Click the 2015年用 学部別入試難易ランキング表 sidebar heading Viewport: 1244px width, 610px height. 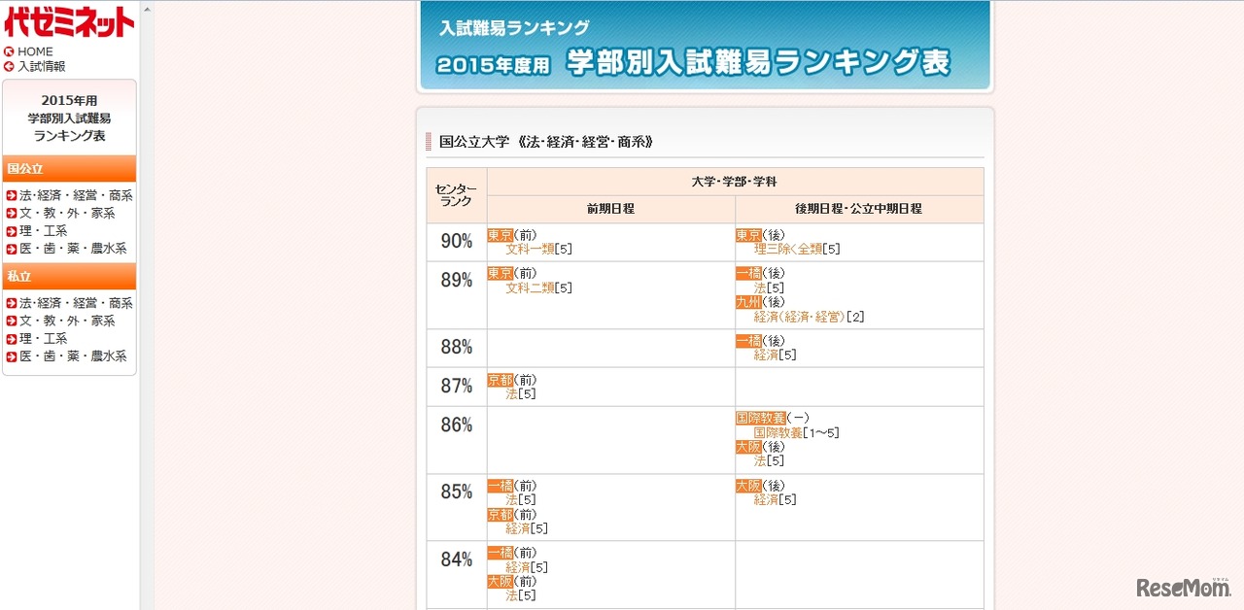[68, 117]
